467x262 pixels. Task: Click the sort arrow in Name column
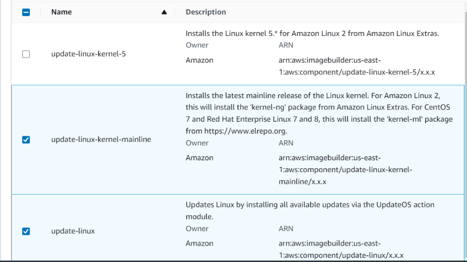164,12
